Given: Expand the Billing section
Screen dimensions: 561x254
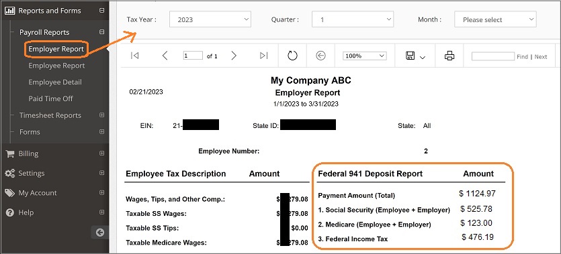Looking at the screenshot, I should tap(102, 153).
